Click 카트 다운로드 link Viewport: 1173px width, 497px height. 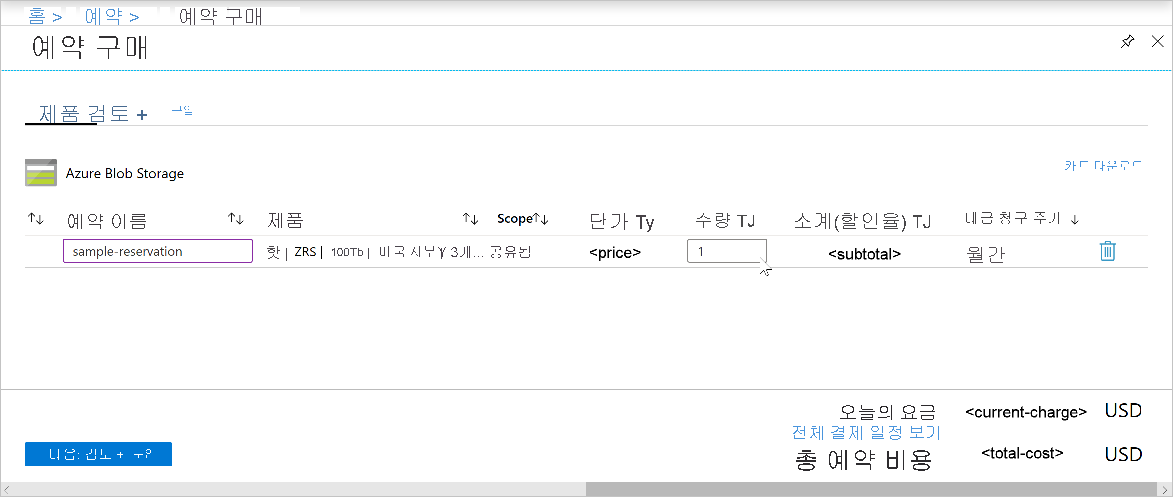[x=1103, y=166]
